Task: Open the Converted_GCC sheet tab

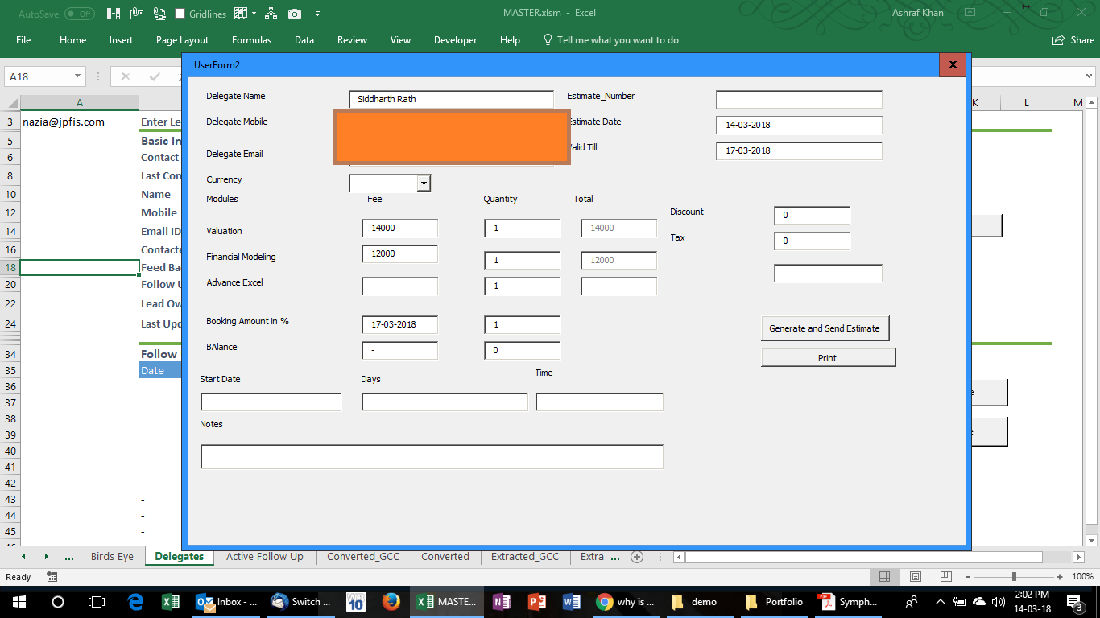Action: pos(362,556)
